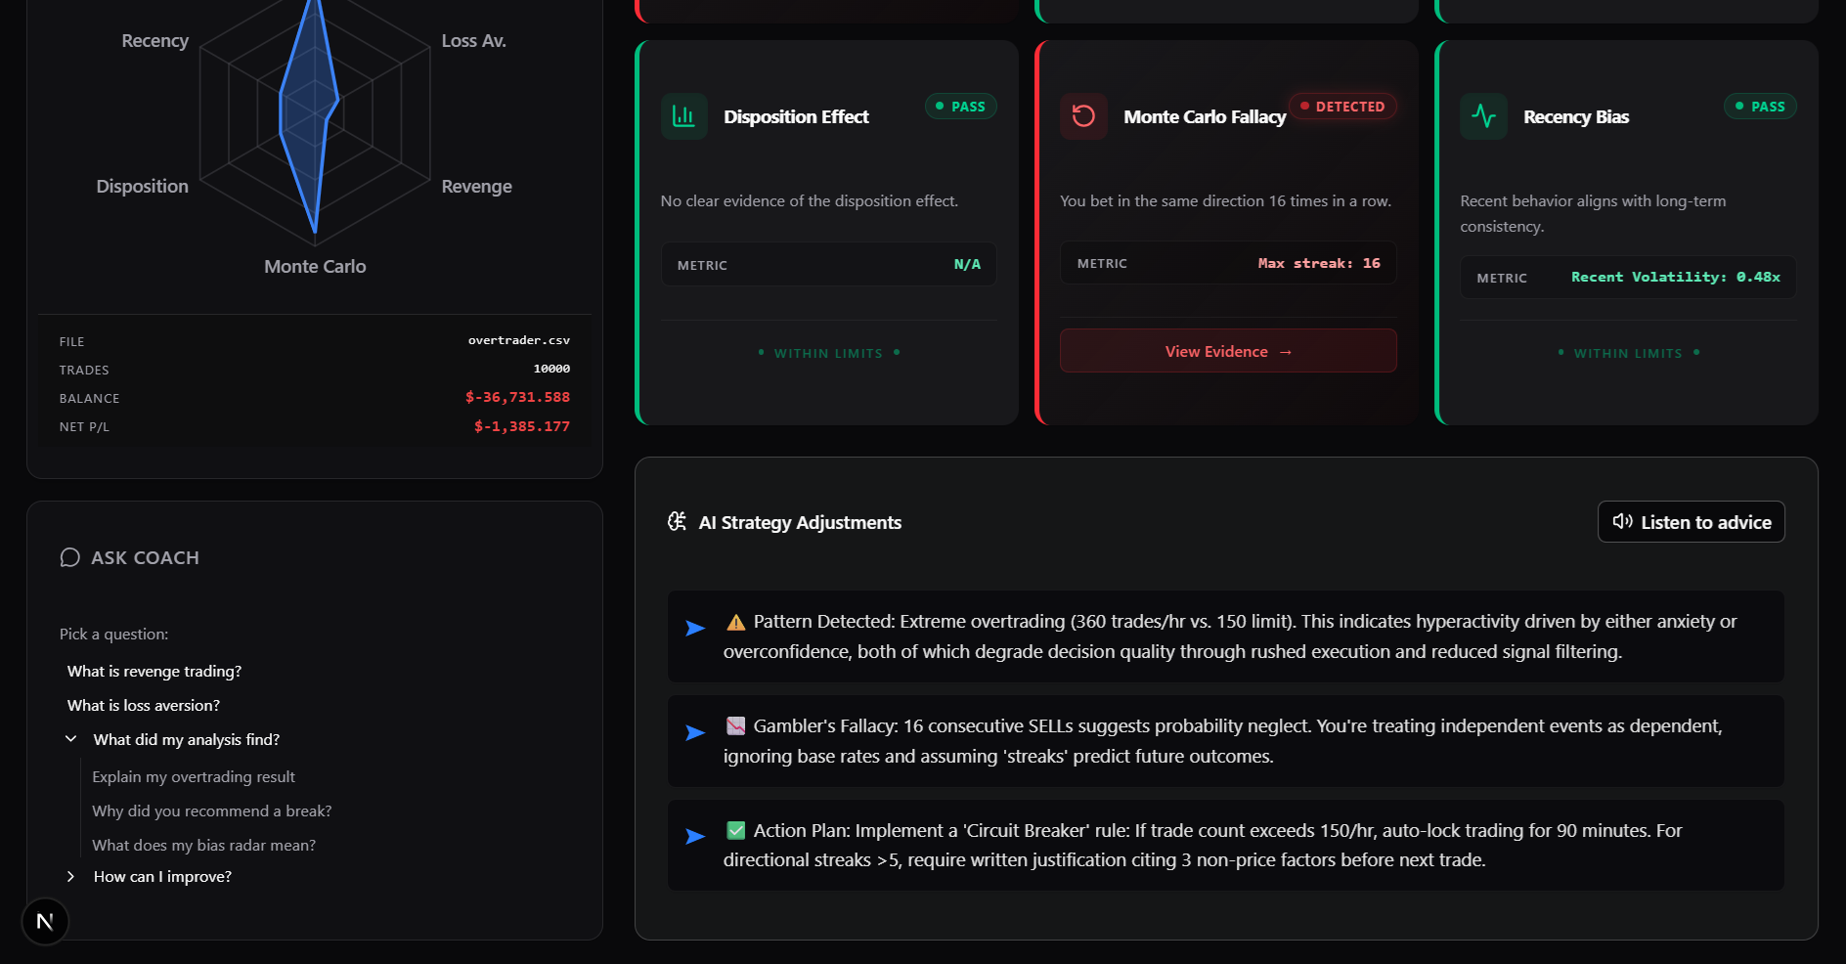Select "What is revenge trading?" question
Image resolution: width=1846 pixels, height=964 pixels.
[154, 671]
